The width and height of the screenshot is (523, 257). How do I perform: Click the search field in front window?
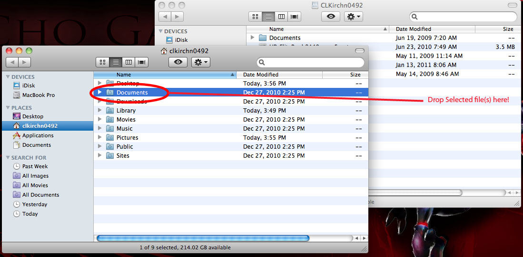point(312,62)
